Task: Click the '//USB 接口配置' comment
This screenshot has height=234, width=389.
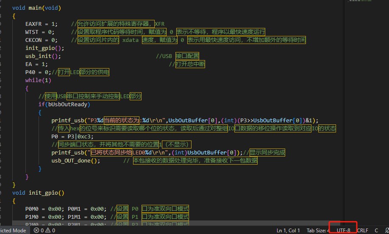Action: click(x=178, y=56)
